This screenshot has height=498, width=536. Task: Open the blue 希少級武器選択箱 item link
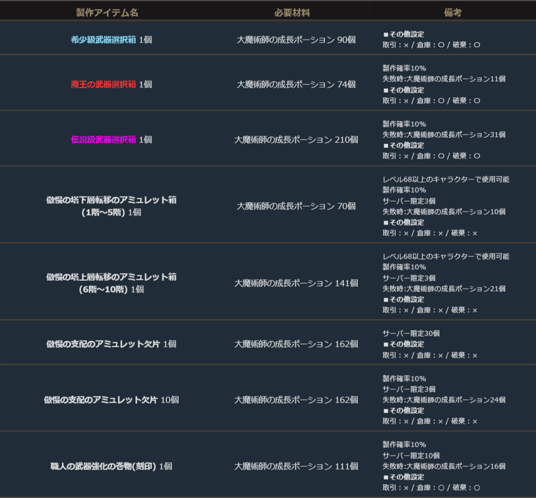[103, 40]
